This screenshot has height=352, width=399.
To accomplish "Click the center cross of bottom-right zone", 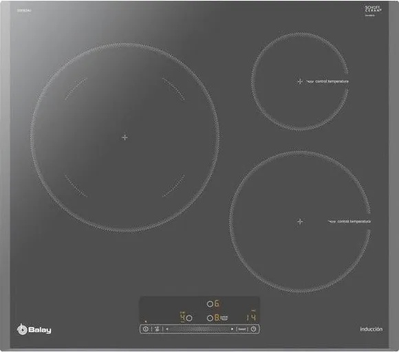I will point(300,221).
